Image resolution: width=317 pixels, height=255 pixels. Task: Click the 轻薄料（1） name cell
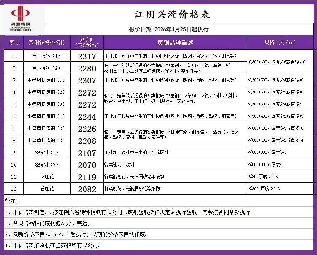(47, 153)
